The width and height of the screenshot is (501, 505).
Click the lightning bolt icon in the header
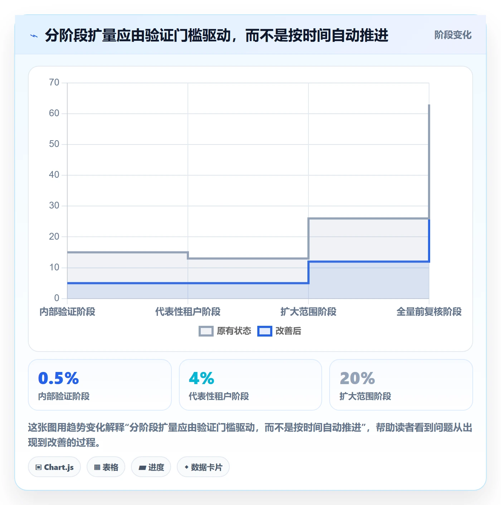(x=34, y=36)
